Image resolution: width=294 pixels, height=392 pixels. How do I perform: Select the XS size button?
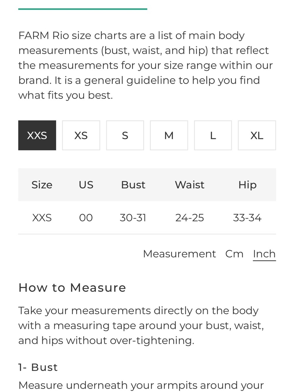[x=81, y=135]
